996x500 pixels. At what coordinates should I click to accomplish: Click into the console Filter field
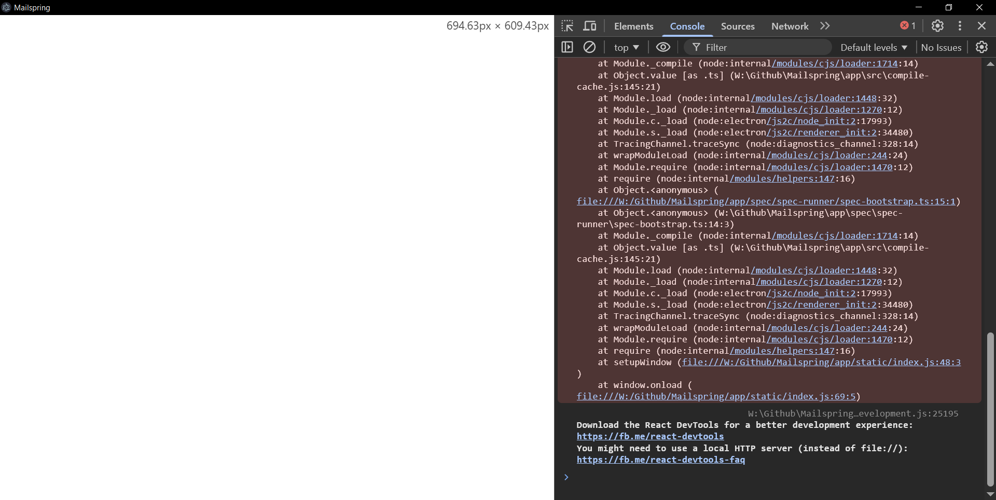tap(763, 47)
